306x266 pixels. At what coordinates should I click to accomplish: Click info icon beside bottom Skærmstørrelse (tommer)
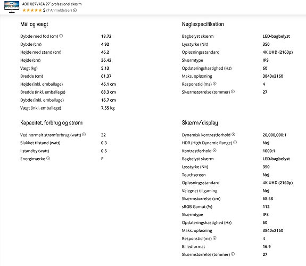point(233,254)
